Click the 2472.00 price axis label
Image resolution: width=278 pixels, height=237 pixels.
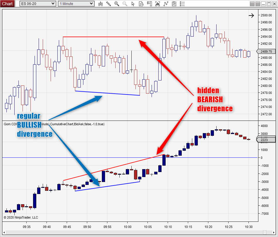[266, 114]
